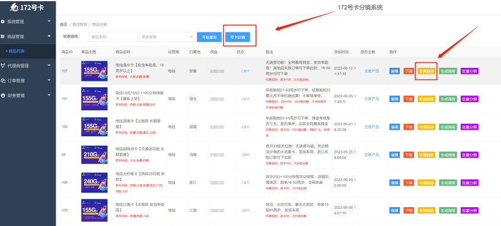The width and height of the screenshot is (501, 226).
Task: Click 编辑 for product 107
Action: coord(395,71)
